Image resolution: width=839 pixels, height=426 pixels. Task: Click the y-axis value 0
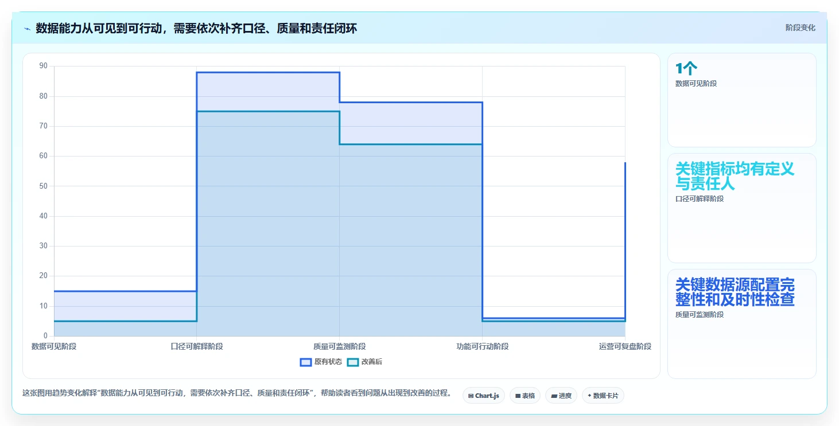(x=45, y=336)
